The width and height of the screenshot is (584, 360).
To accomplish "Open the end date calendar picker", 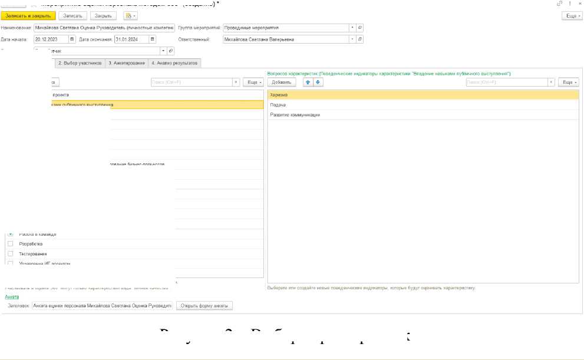I will click(x=153, y=39).
